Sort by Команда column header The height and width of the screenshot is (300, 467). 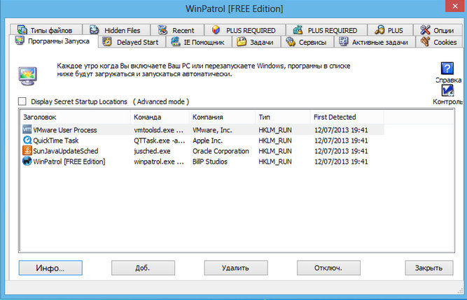(160, 117)
